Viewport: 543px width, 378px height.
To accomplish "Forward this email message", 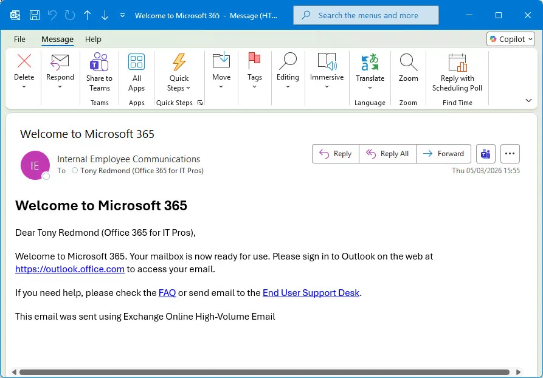I will 444,154.
